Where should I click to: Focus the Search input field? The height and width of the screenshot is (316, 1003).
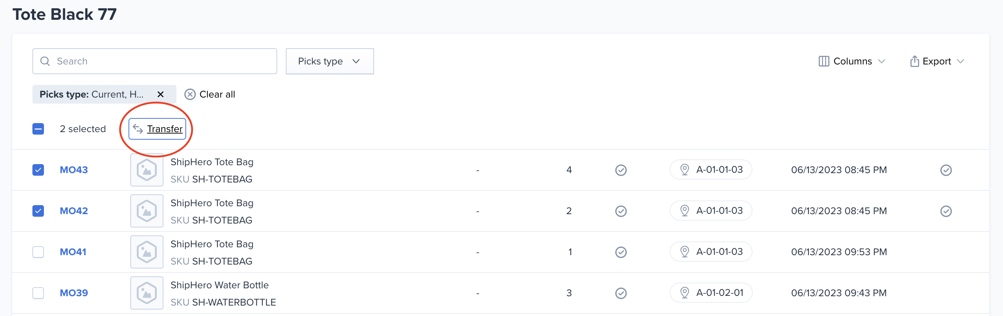pyautogui.click(x=154, y=61)
